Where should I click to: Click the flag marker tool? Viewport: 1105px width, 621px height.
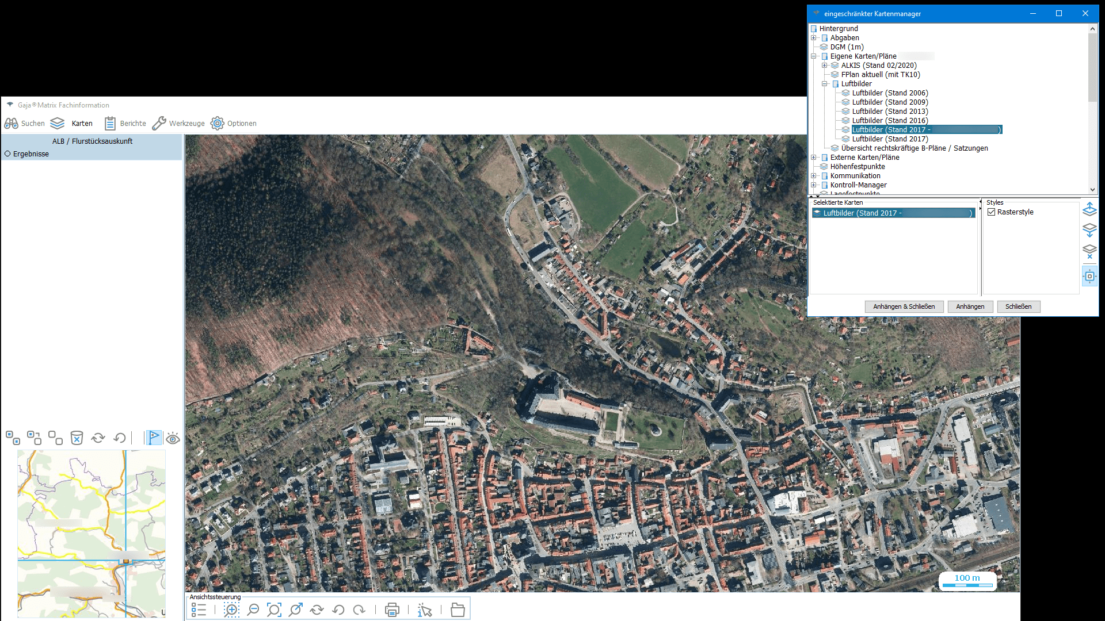tap(154, 438)
